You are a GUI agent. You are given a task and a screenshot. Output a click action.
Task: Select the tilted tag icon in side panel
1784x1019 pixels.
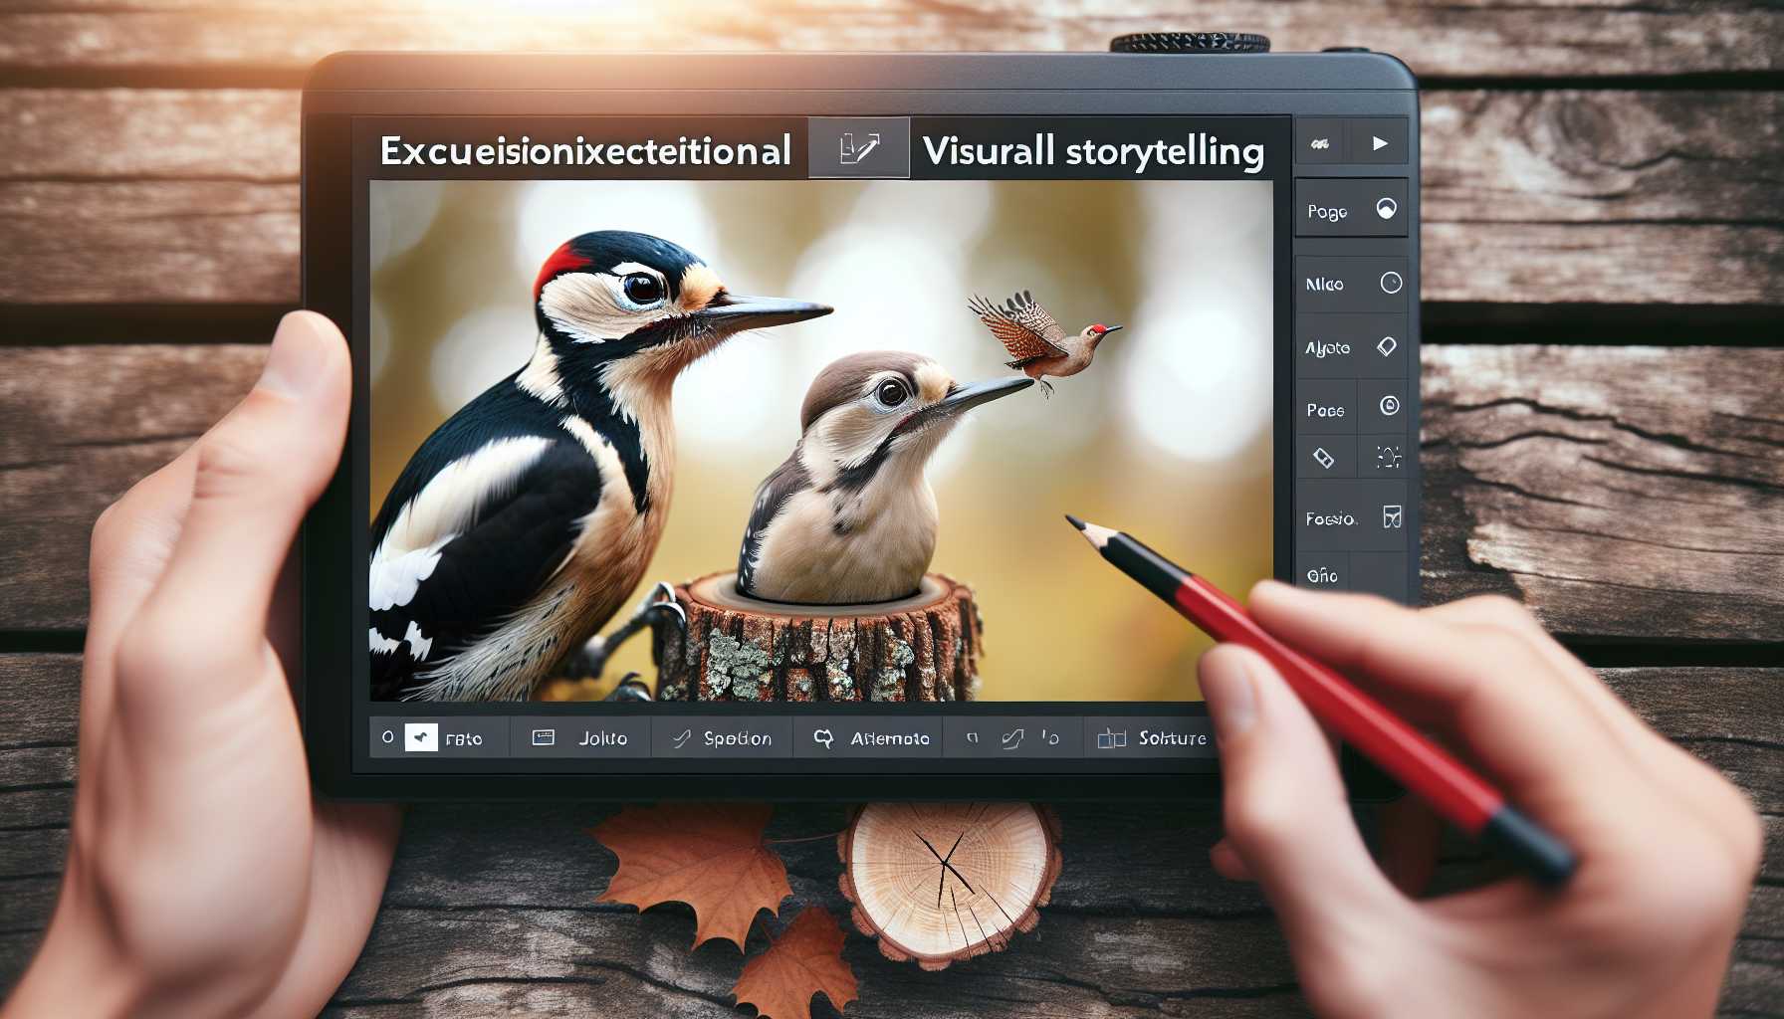point(1323,458)
